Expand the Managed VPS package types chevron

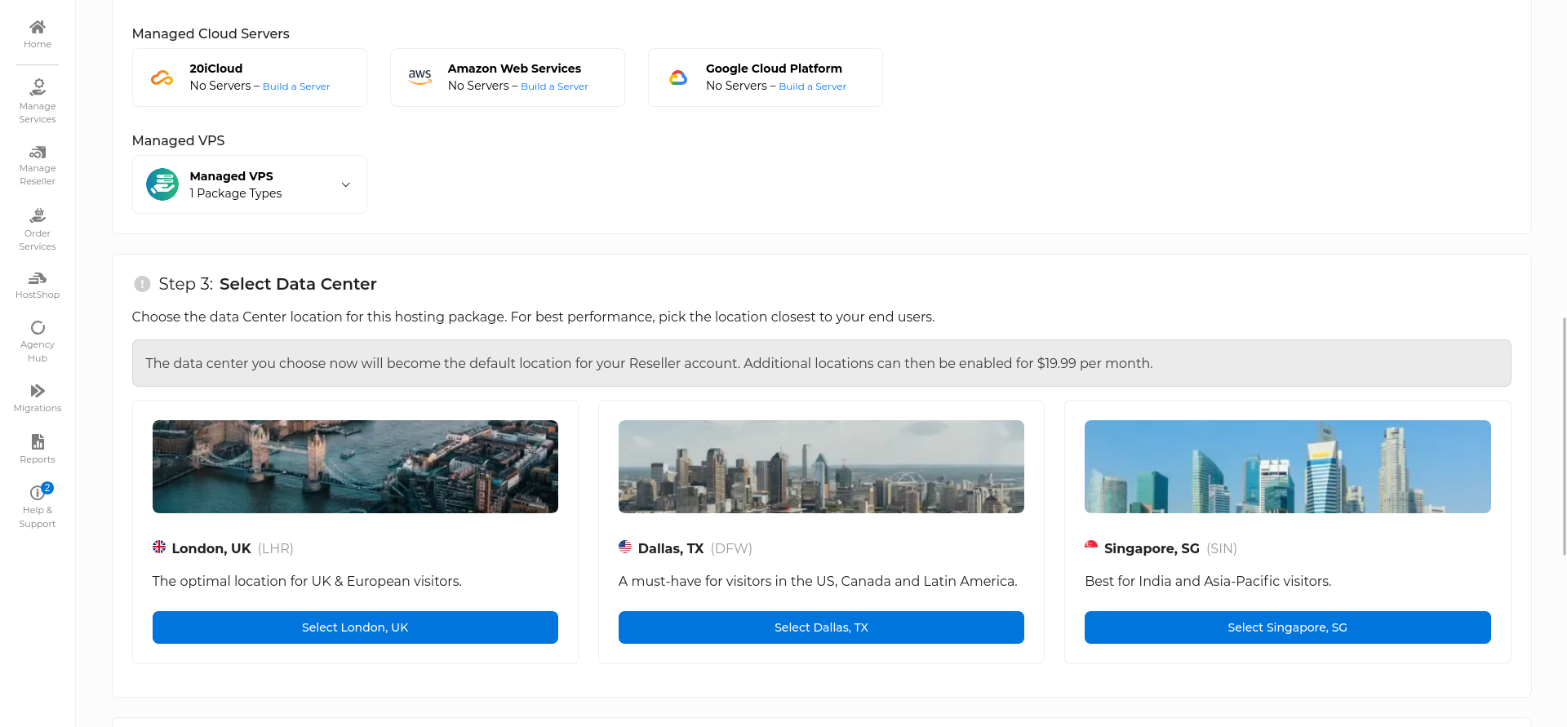[346, 184]
